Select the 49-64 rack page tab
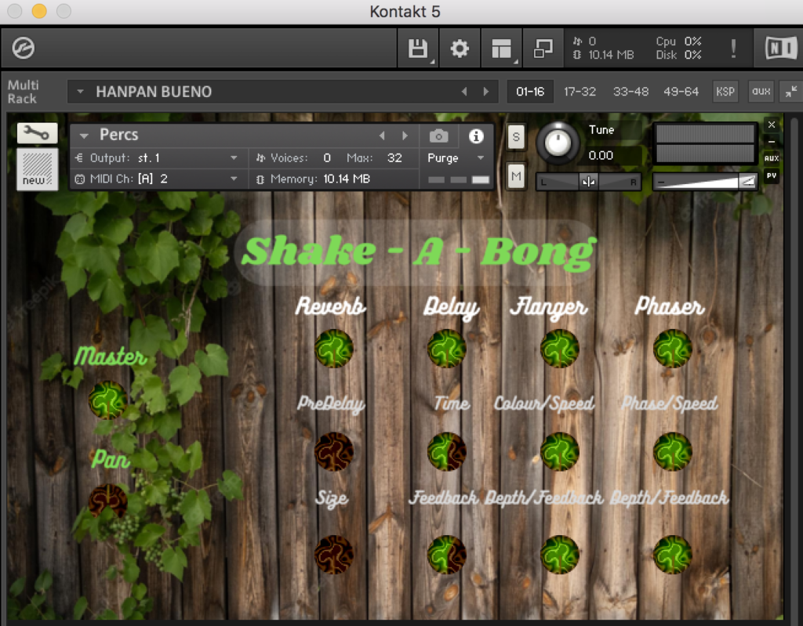 pos(681,92)
